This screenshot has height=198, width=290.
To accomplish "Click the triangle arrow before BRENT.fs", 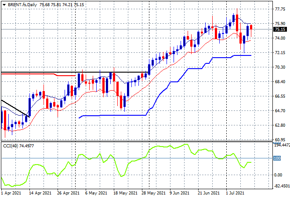I will 4,5.
